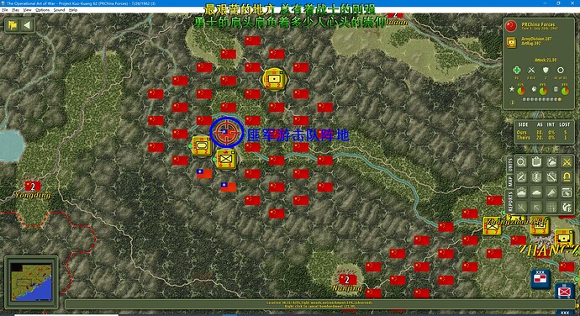Open the Options menu
The height and width of the screenshot is (316, 580).
tap(42, 10)
